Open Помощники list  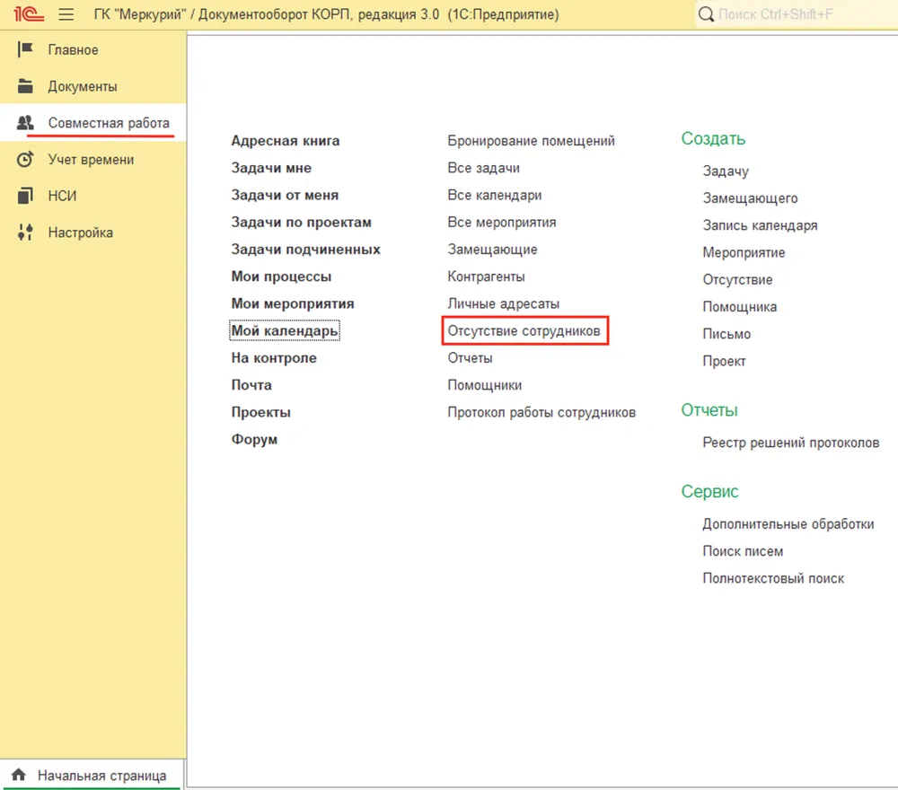485,385
